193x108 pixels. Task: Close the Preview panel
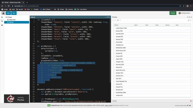point(191,17)
